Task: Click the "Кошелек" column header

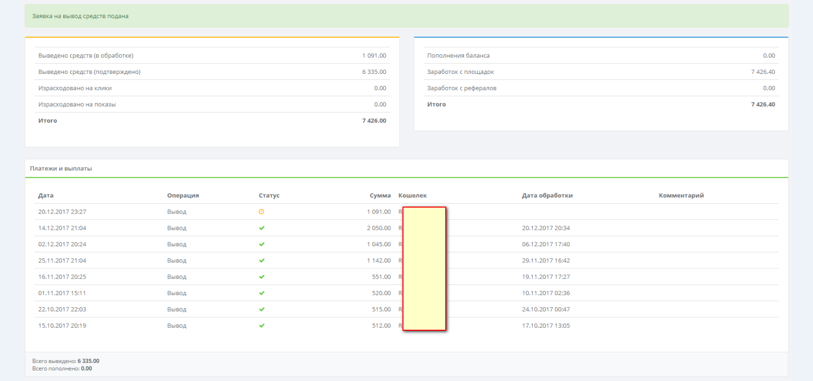Action: click(413, 196)
